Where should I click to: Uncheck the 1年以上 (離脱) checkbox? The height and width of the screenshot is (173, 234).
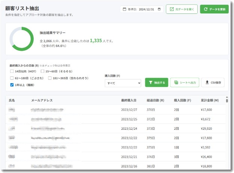coord(12,85)
